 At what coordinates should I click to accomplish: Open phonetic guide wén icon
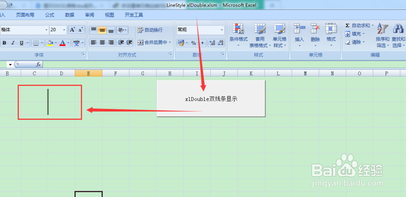[77, 43]
